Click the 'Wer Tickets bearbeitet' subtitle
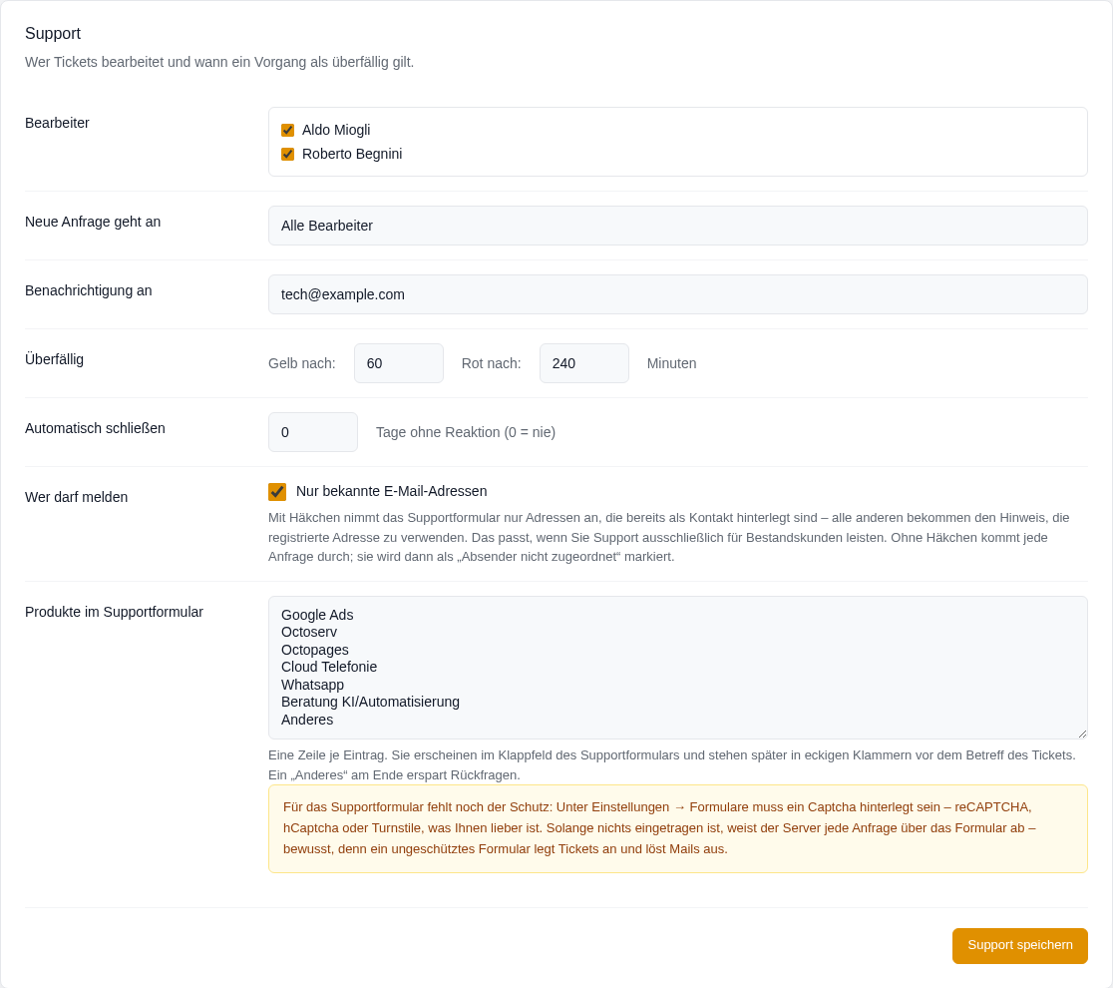 [x=219, y=63]
